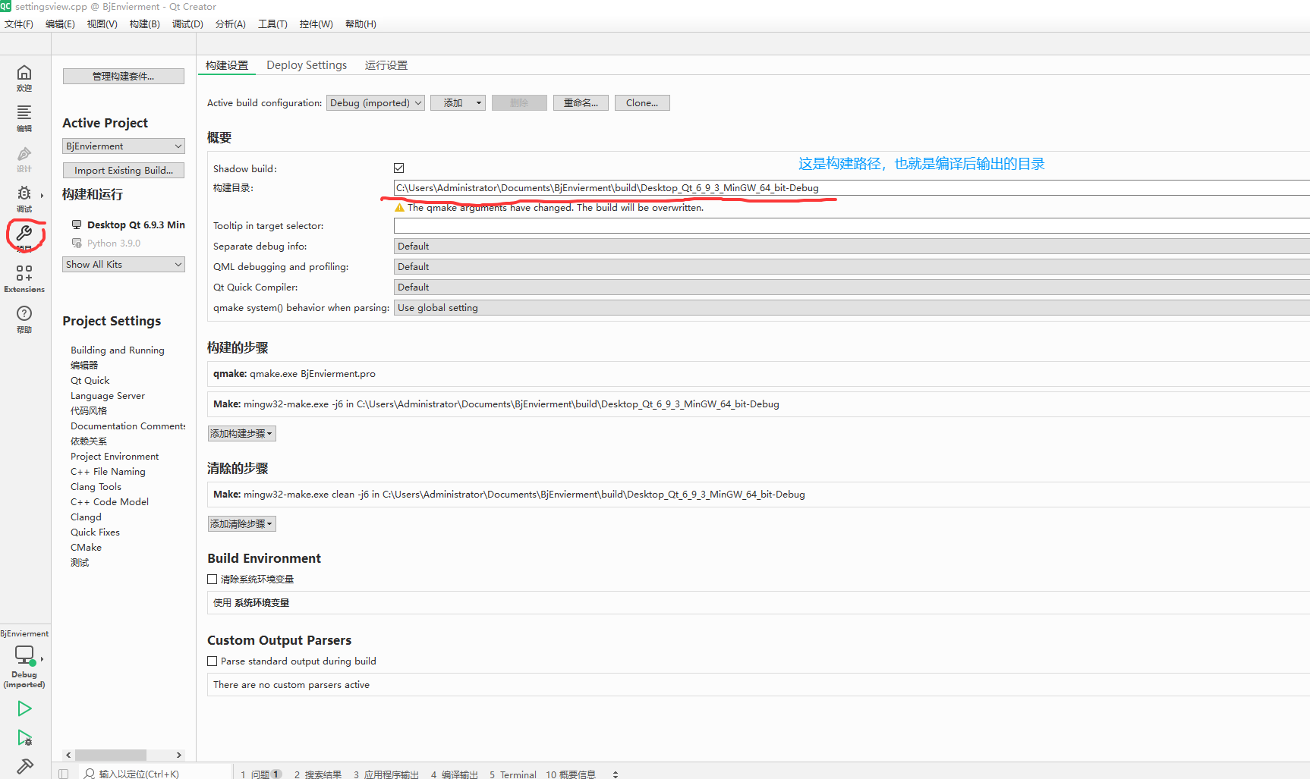
Task: Open the 1 问题 output pane
Action: pos(260,774)
